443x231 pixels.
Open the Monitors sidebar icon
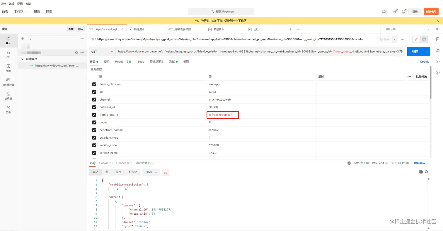pyautogui.click(x=8, y=96)
